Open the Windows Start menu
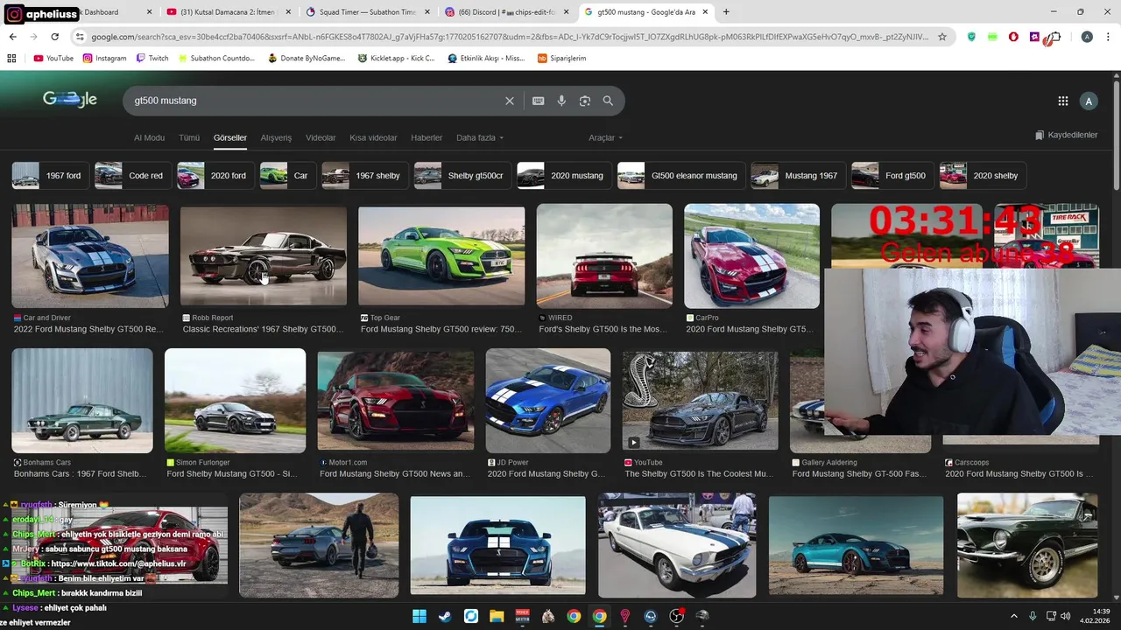 point(419,616)
